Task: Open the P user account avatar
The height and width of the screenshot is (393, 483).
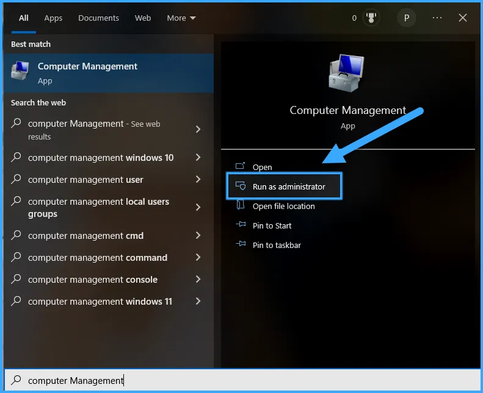Action: pyautogui.click(x=406, y=18)
